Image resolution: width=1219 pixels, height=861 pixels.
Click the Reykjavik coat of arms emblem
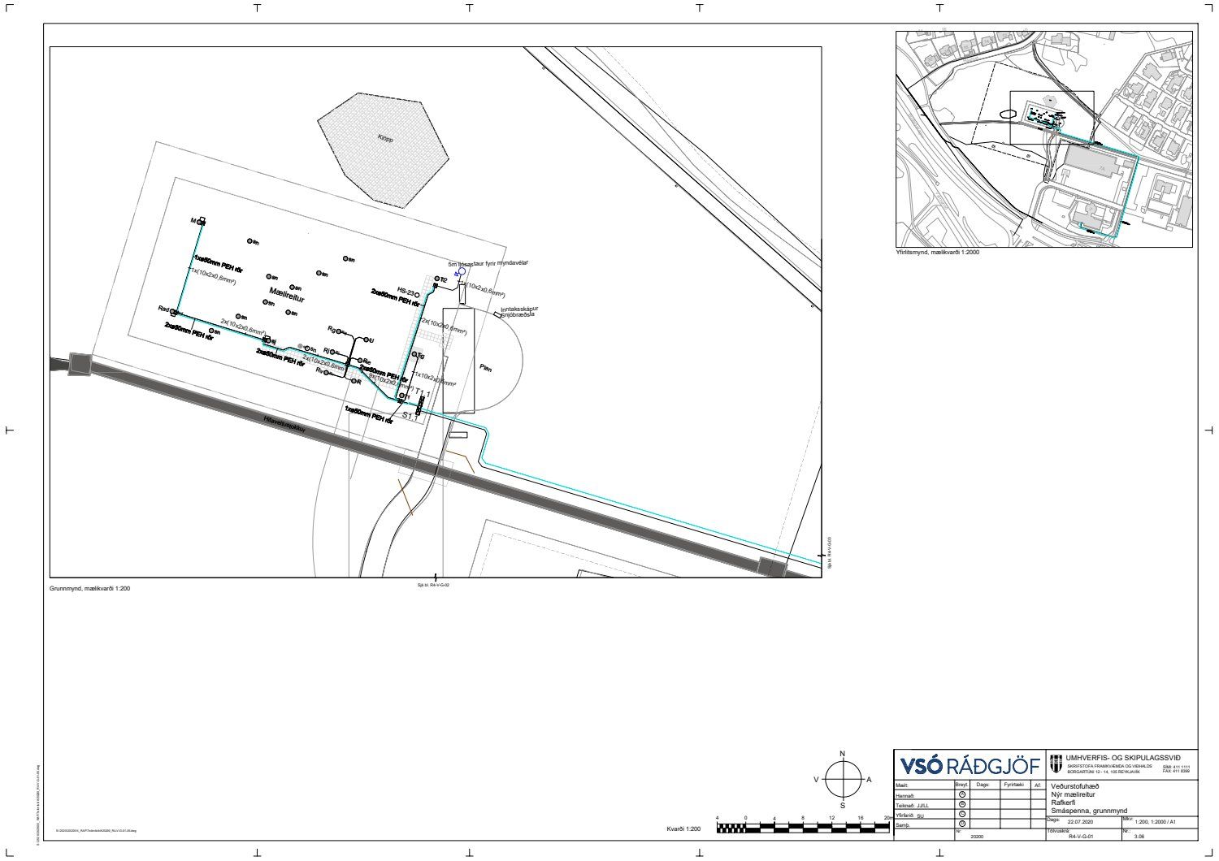point(1056,764)
